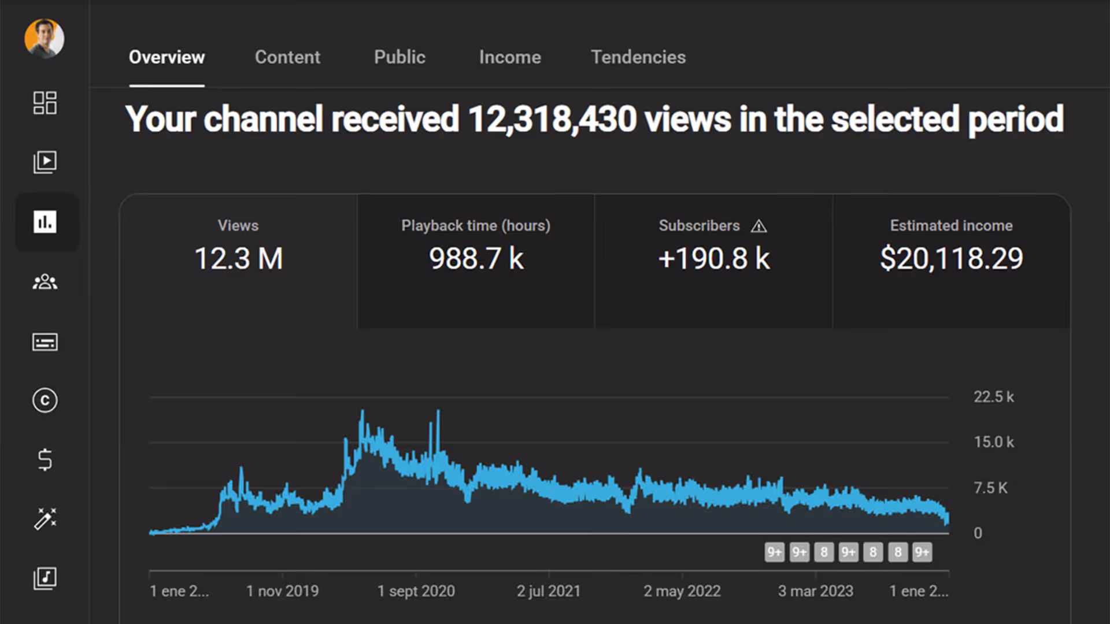Open the Community panel icon
This screenshot has width=1110, height=624.
(x=45, y=282)
